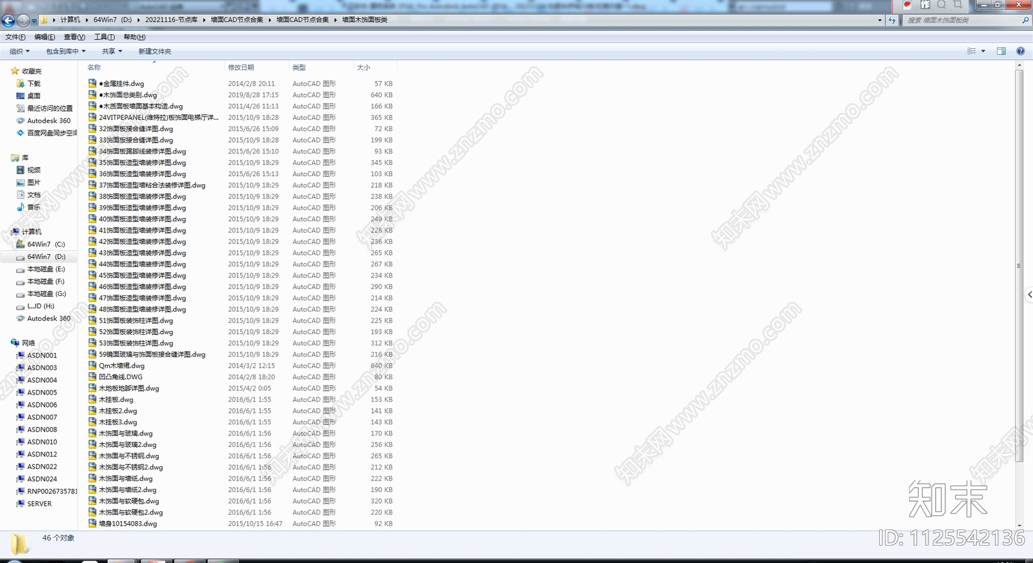Open the 音乐 library
The height and width of the screenshot is (563, 1033).
(x=34, y=207)
